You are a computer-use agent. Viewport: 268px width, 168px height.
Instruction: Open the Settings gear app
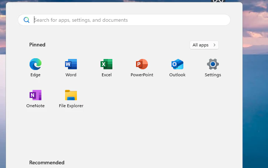213,67
